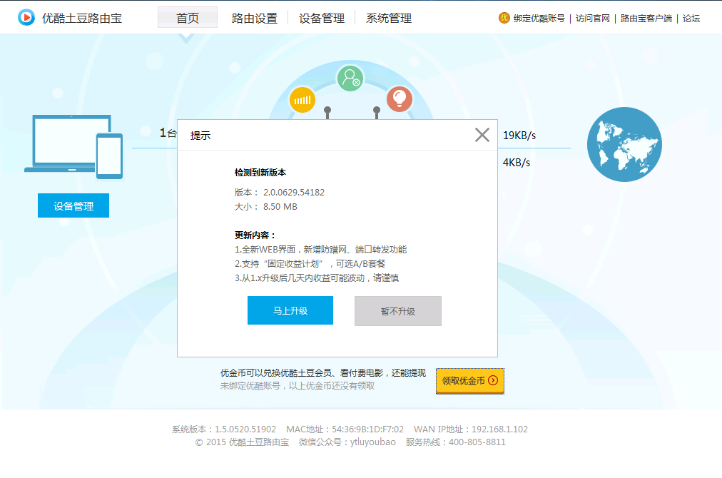Click the 19KB/s speed value
Viewport: 722px width, 478px height.
[x=519, y=136]
